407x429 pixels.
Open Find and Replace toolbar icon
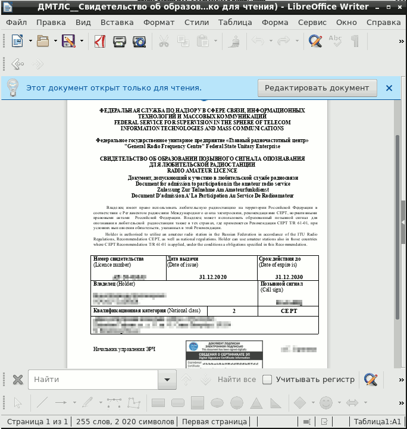coord(315,41)
